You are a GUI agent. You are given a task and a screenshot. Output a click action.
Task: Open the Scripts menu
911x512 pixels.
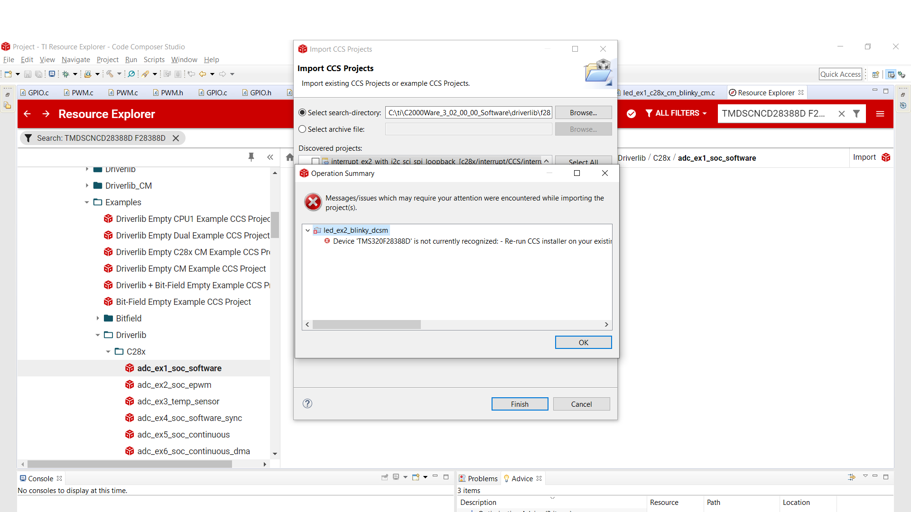pos(154,60)
